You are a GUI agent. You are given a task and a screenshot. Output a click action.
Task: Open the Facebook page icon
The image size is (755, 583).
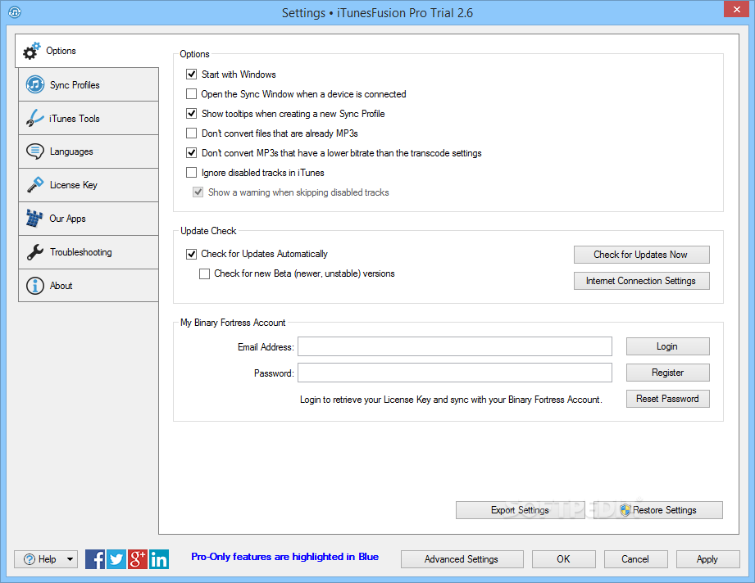point(95,559)
